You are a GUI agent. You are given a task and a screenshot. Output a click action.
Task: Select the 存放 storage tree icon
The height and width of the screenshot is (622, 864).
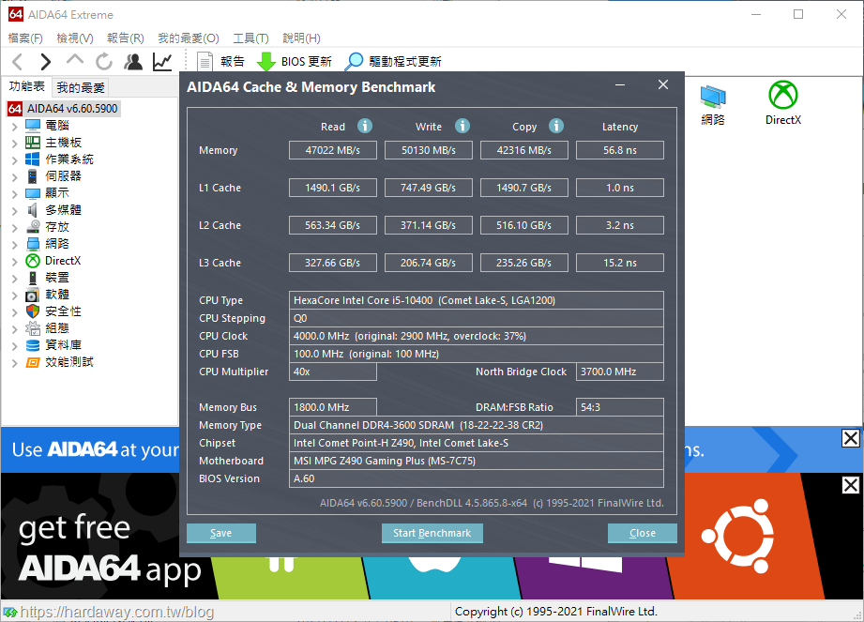click(33, 226)
